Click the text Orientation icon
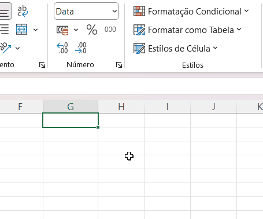Viewport: 263px width, 219px height. click(x=6, y=48)
